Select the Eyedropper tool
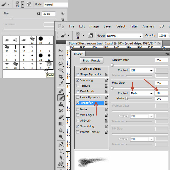This screenshot has width=170, height=170. click(x=61, y=83)
